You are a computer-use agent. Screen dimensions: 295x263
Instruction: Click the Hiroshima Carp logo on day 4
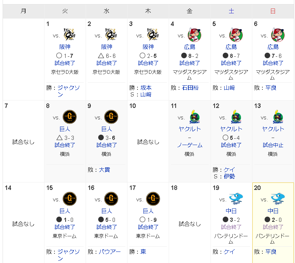(195, 35)
